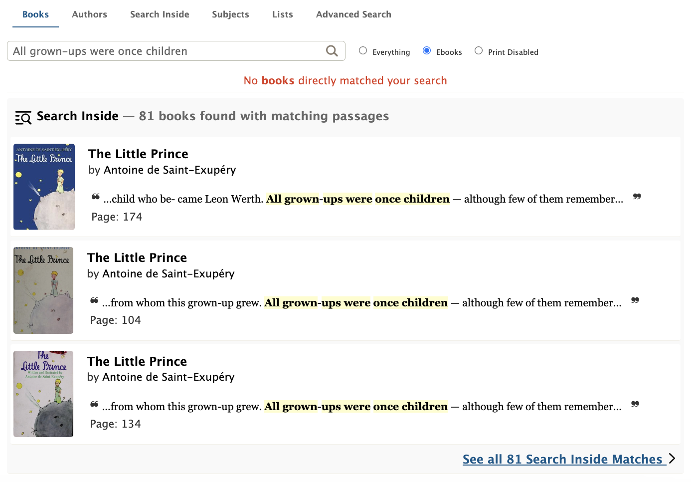Click the magnifying glass search icon
Viewport: 691px width, 482px height.
pos(332,51)
